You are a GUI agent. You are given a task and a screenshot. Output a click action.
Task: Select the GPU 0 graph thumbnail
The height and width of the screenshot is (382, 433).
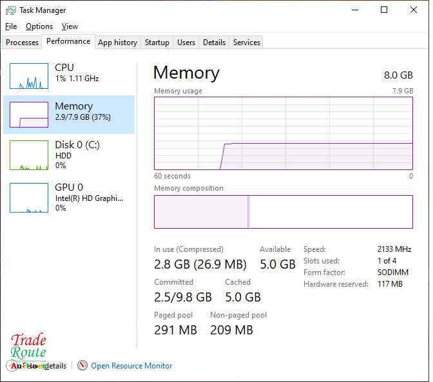click(x=29, y=198)
